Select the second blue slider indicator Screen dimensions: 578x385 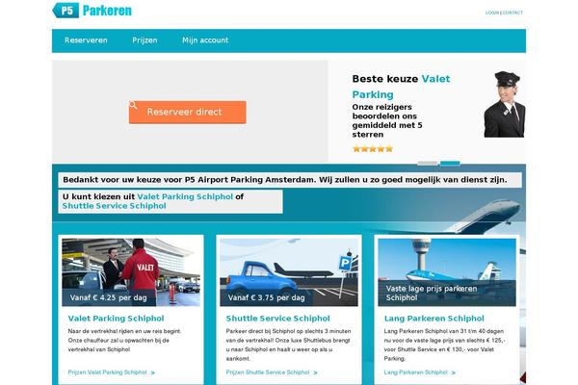point(450,164)
